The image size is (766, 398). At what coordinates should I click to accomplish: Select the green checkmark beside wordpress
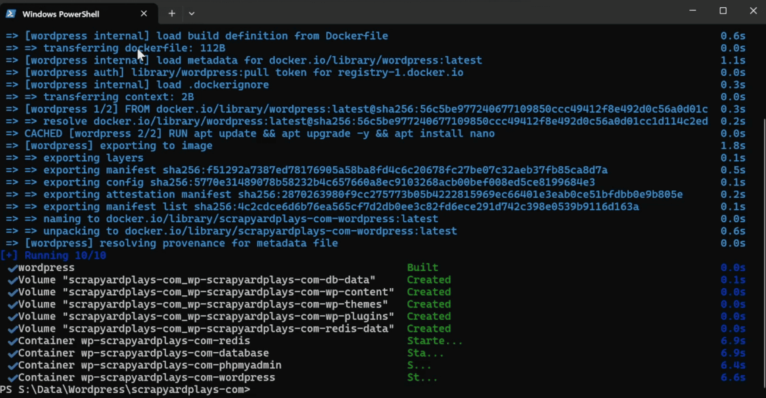[x=12, y=267]
